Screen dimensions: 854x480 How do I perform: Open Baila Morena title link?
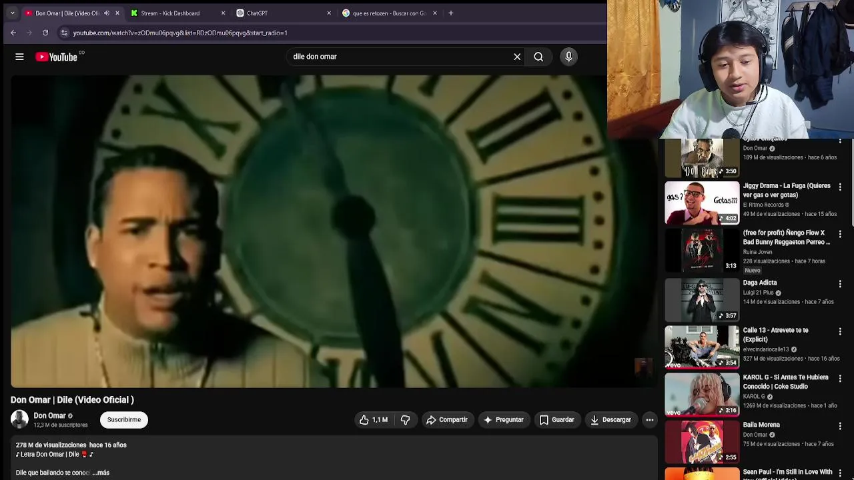click(x=761, y=425)
